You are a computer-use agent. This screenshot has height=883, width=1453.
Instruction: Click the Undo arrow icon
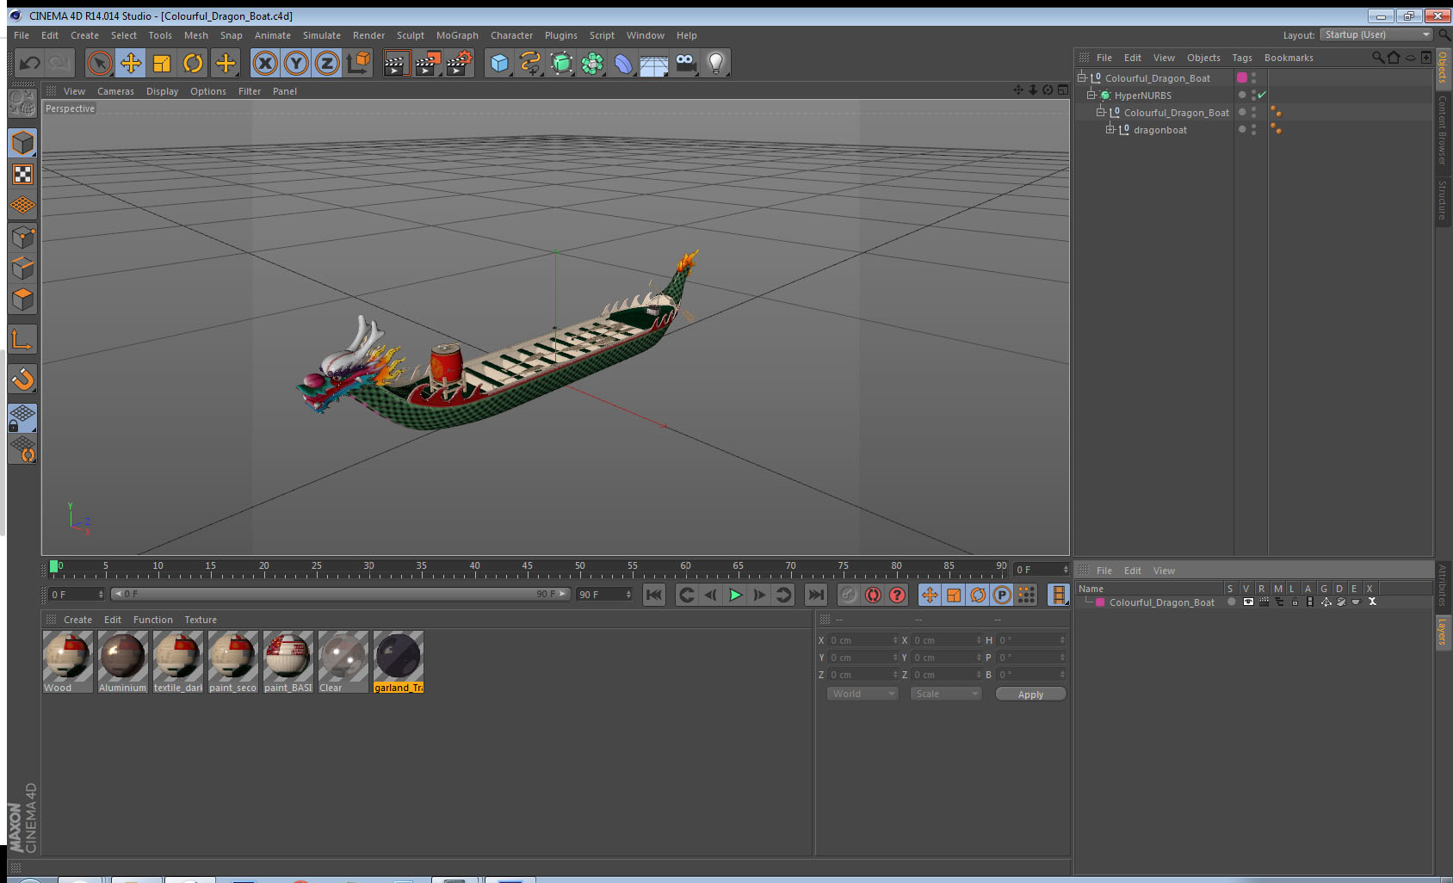(x=30, y=63)
